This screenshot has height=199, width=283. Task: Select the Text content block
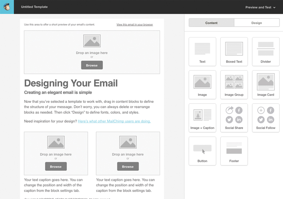point(202,52)
